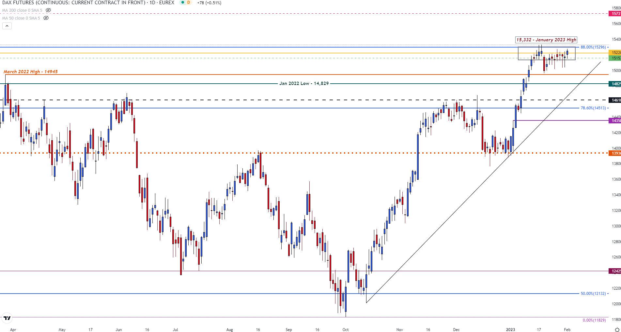Click the Dec label on time axis

click(x=457, y=330)
